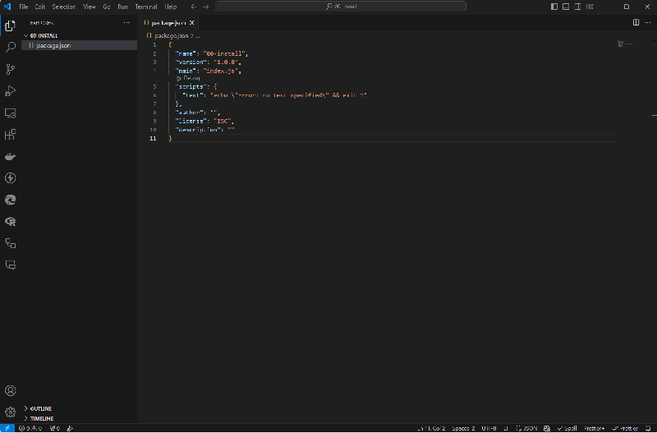The width and height of the screenshot is (657, 433).
Task: Open the Thunder Client lightning icon
Action: (10, 178)
